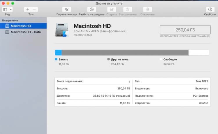Add a volume with the plus button

tap(28, 10)
